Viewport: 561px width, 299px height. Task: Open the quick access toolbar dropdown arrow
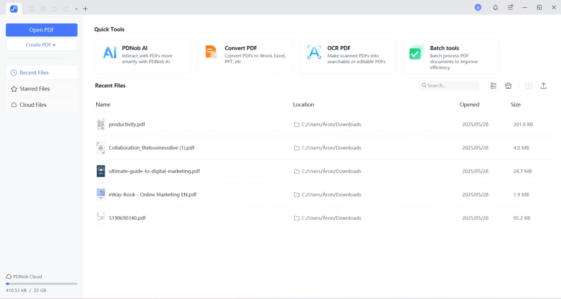click(76, 9)
